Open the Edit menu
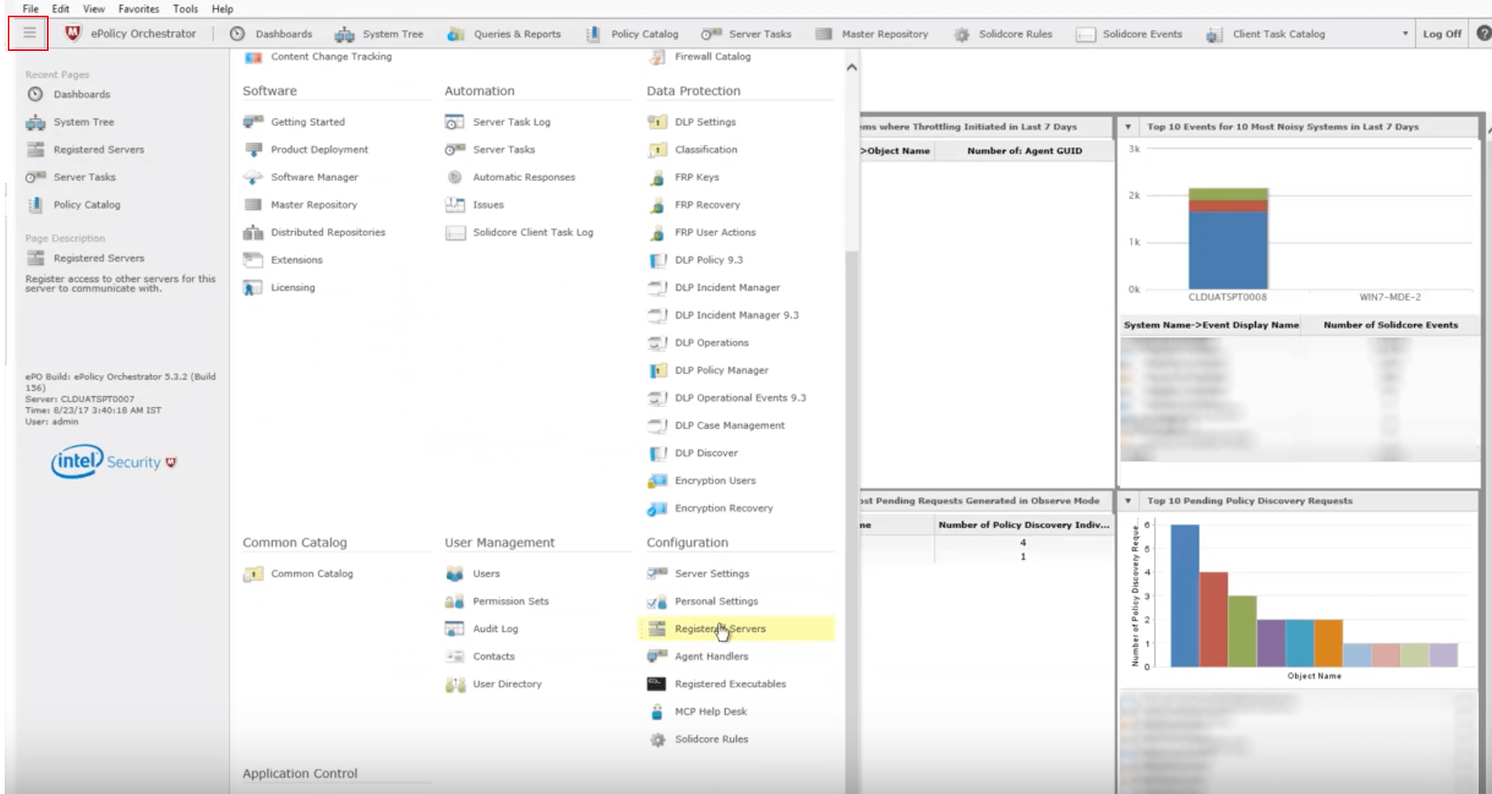Viewport: 1492px width, 794px height. coord(60,9)
